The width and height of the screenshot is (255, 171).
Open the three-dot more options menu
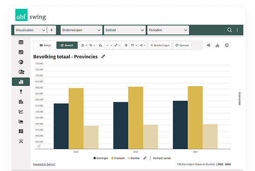click(237, 30)
